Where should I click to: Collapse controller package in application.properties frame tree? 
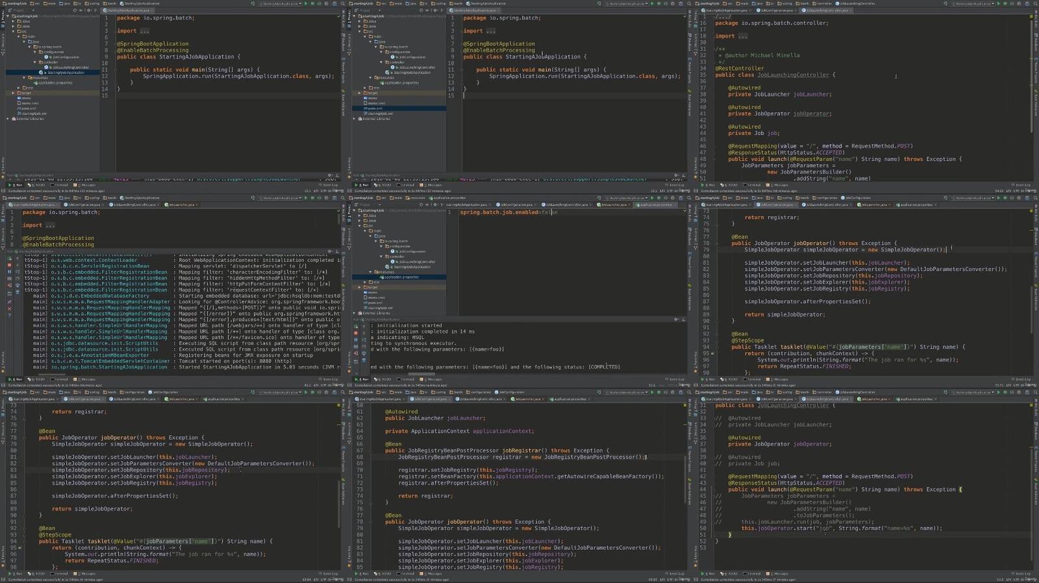coord(381,256)
